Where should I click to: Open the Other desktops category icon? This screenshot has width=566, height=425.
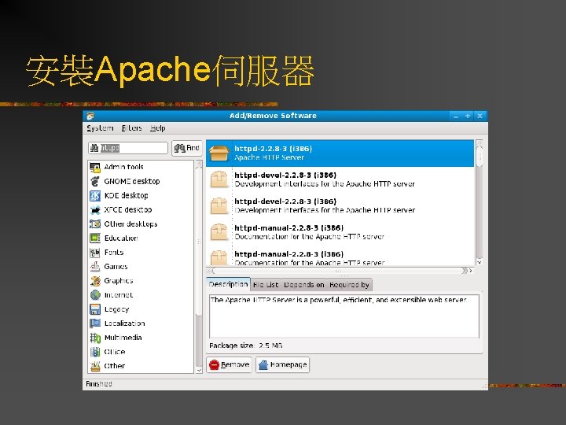95,224
